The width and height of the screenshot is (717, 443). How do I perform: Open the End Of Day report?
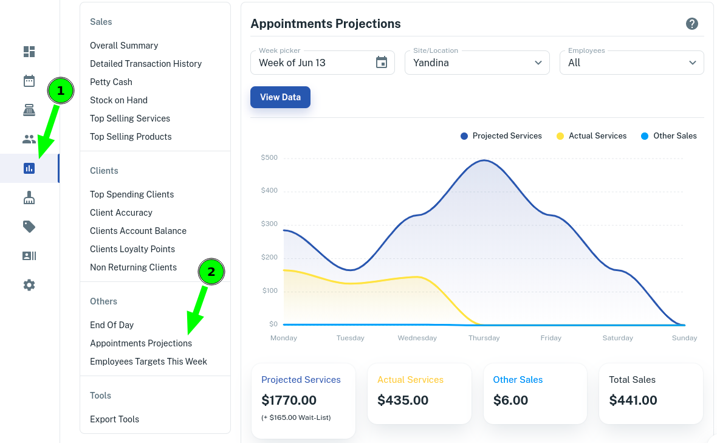point(111,325)
